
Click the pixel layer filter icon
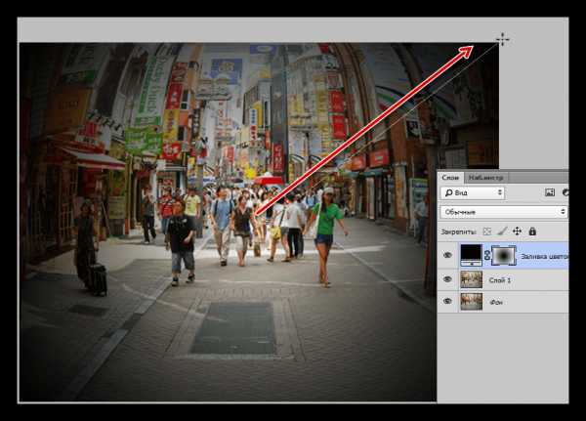click(x=550, y=192)
